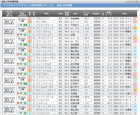Click horse name ムードインディゴ
Viewport: 140px width, 115px height.
45,97
